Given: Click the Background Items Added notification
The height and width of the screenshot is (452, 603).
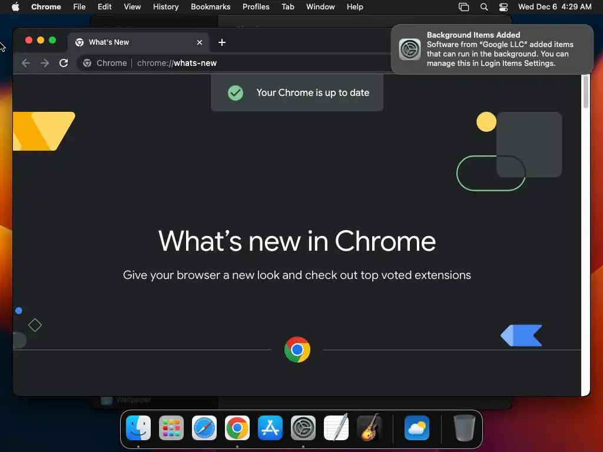Looking at the screenshot, I should (492, 49).
